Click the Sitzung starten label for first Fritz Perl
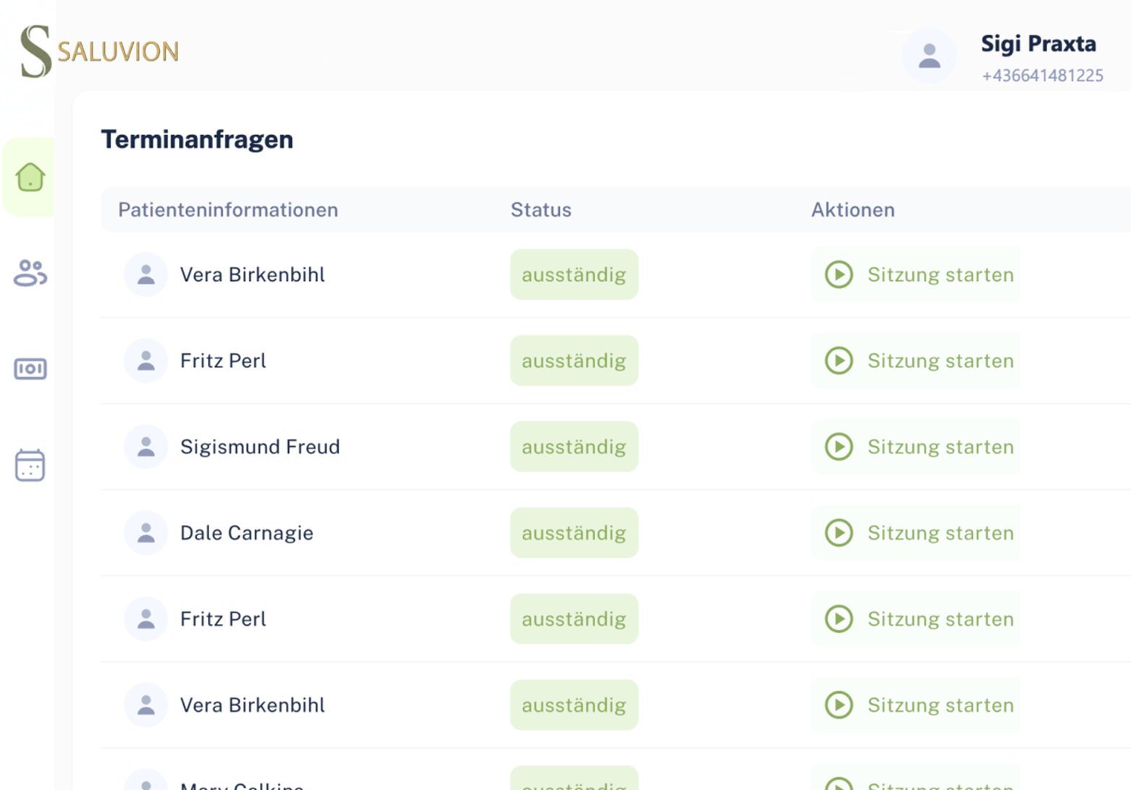1131x790 pixels. (x=940, y=361)
